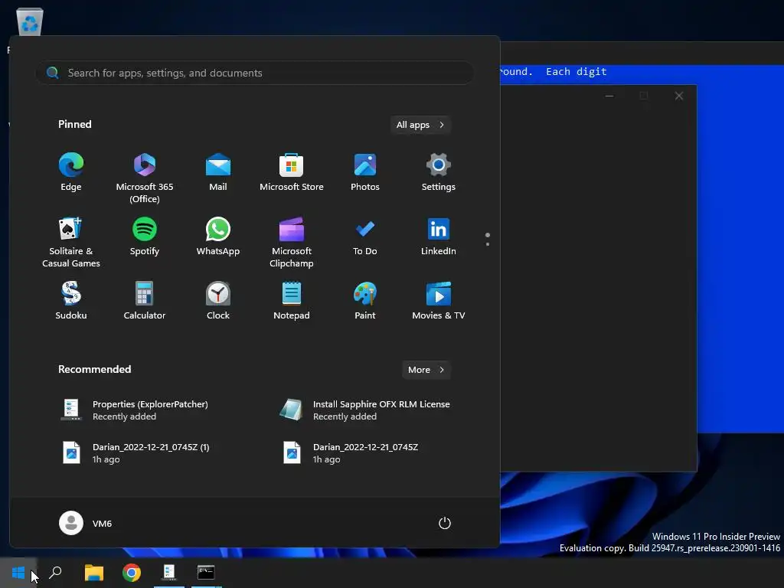
Task: Launch Microsoft 365 (Office)
Action: click(x=145, y=178)
